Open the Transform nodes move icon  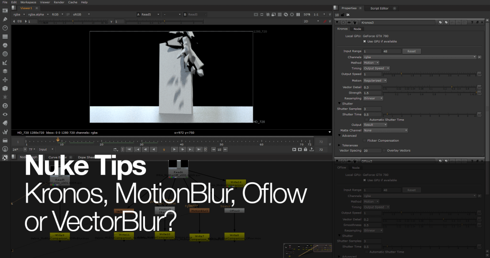point(5,80)
